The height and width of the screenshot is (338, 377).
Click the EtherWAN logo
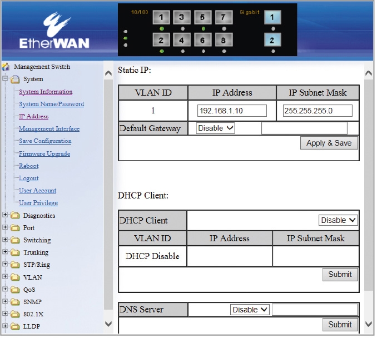54,30
